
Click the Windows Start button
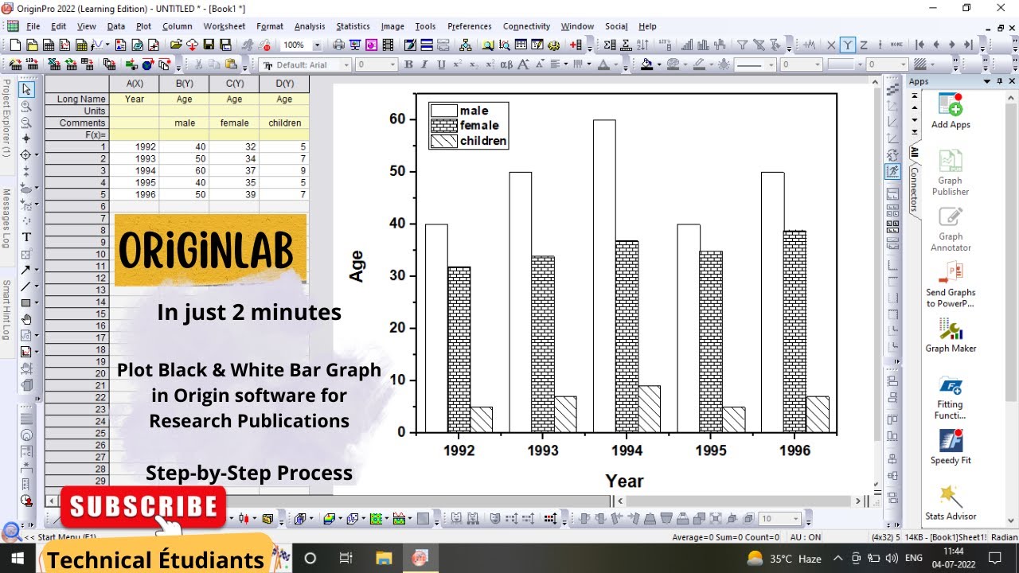pyautogui.click(x=18, y=558)
